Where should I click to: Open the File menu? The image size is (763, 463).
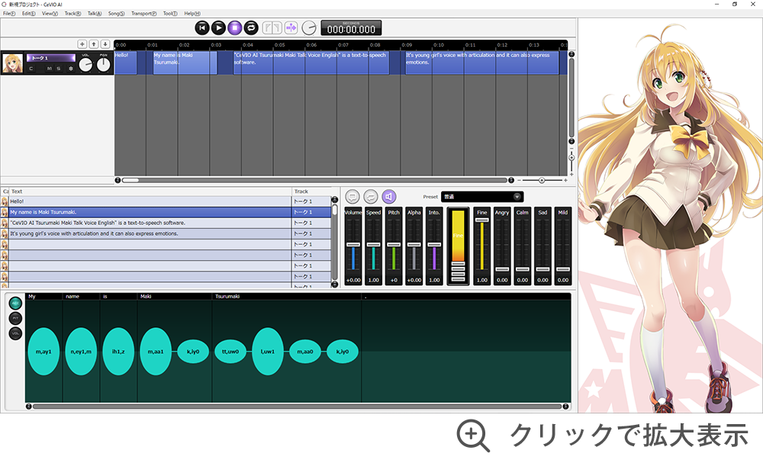pyautogui.click(x=9, y=14)
